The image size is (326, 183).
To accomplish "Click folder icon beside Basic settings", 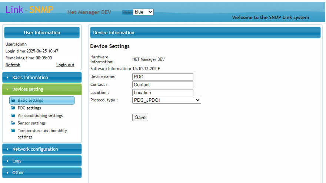I will (13, 100).
